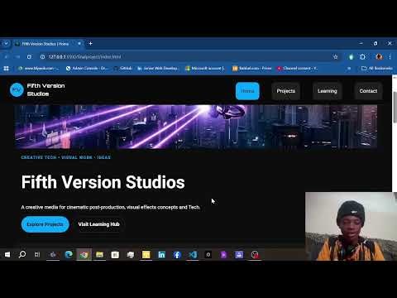Reload the current page
The width and height of the screenshot is (397, 298).
click(x=29, y=57)
